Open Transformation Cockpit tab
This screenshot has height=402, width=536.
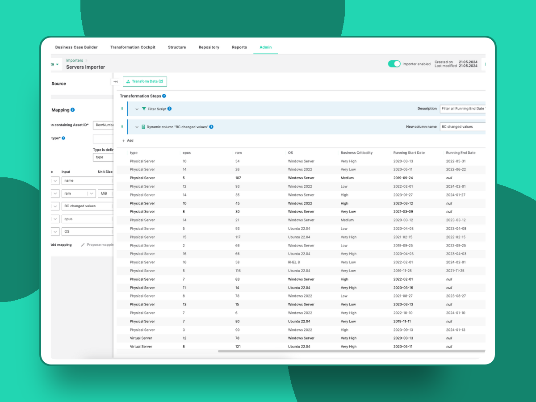[x=133, y=47]
